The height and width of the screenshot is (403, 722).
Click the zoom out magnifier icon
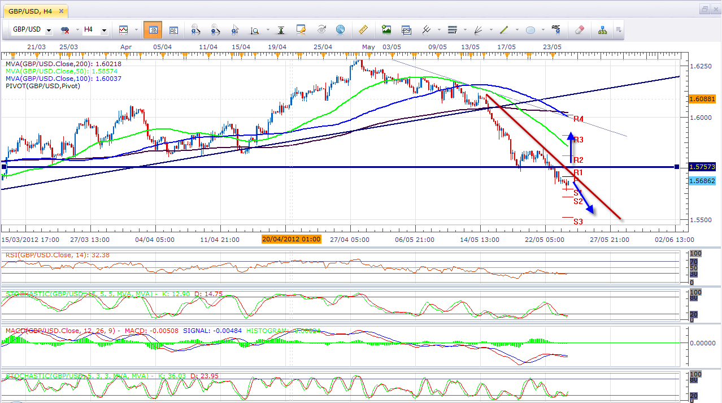(215, 29)
